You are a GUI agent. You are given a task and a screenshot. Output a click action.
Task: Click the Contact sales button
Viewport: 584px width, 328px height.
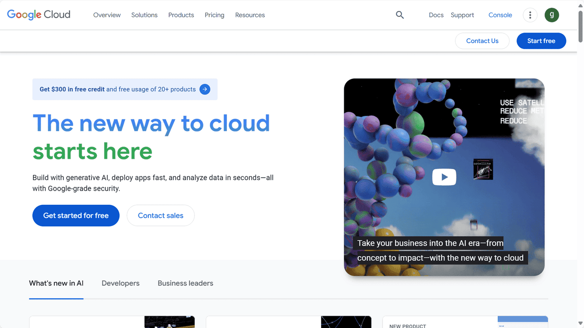[x=161, y=215]
